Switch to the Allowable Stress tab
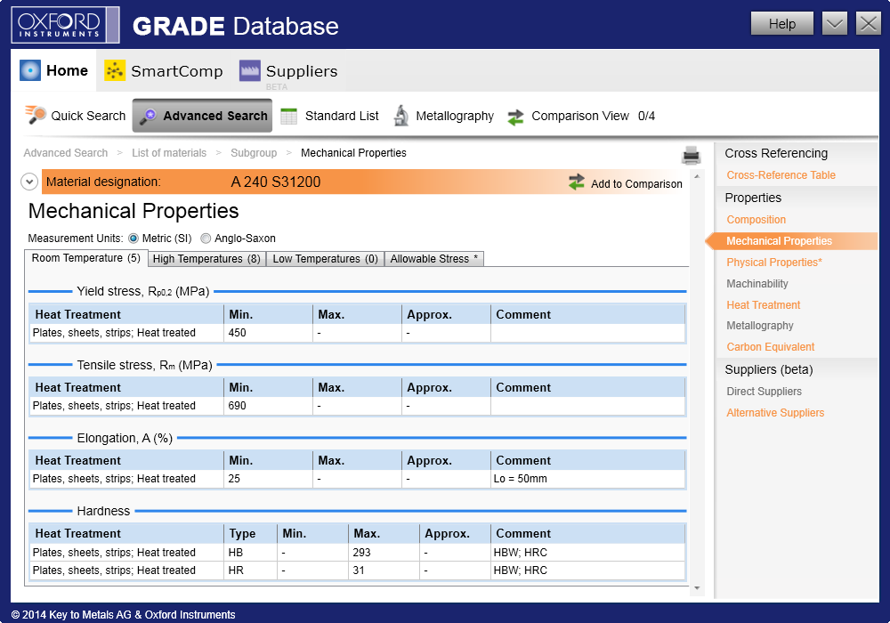Screen dimensions: 890x623 pos(434,259)
